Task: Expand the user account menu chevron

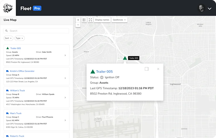Action: (210, 9)
